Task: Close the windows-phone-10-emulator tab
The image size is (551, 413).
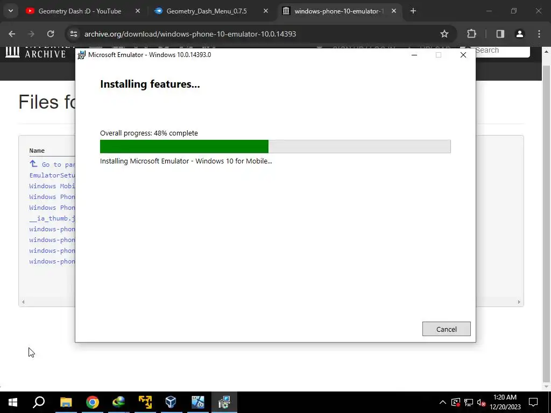Action: tap(393, 11)
